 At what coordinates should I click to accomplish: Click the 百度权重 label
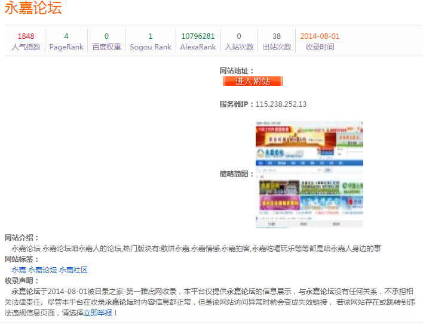tap(106, 47)
